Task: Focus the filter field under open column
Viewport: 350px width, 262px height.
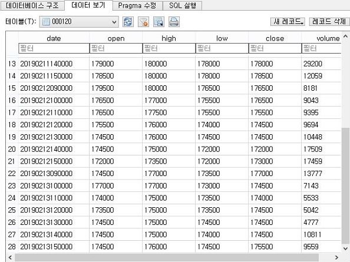Action: (116, 48)
